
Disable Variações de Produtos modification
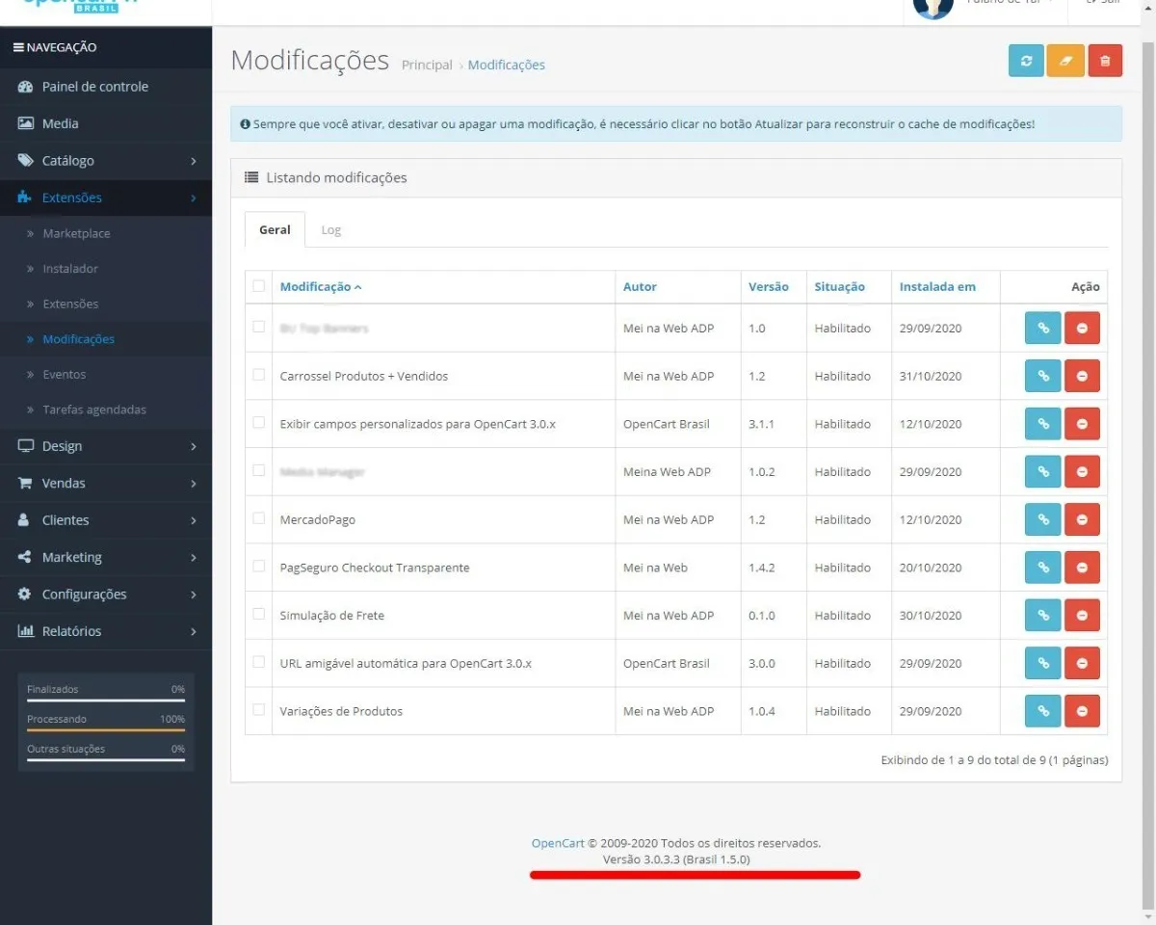click(x=1082, y=711)
